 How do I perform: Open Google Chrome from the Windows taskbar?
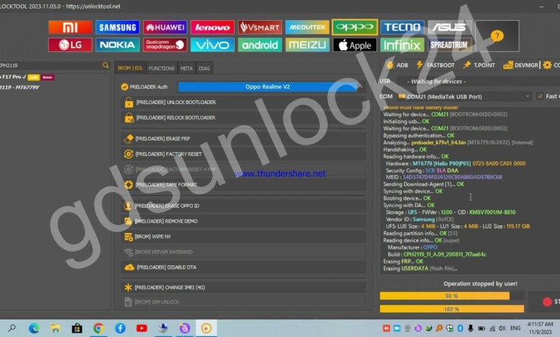pos(98,328)
